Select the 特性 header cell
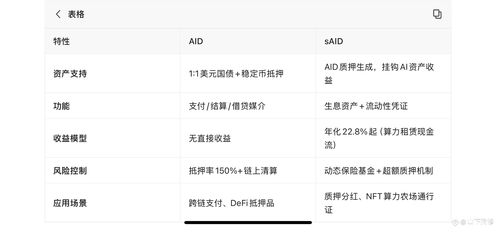Image resolution: width=496 pixels, height=229 pixels. pos(61,41)
